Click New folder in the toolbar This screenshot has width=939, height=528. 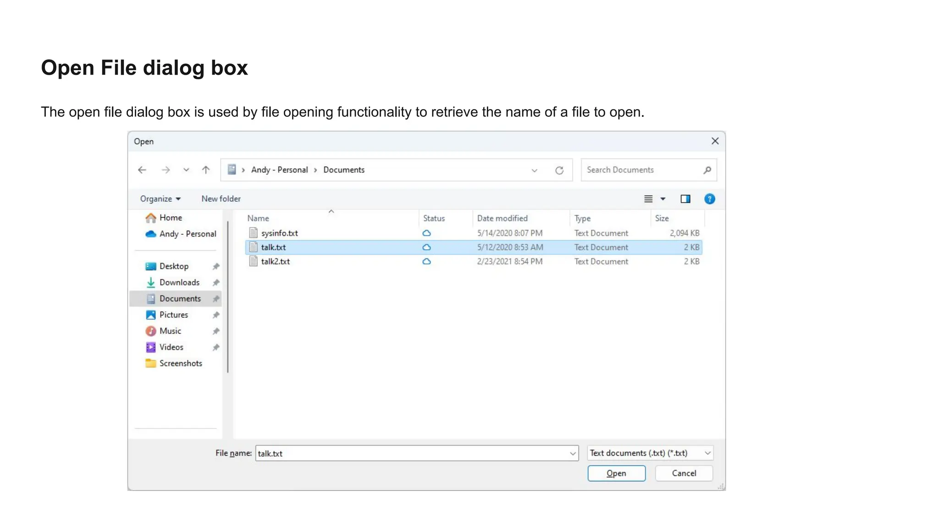click(x=221, y=199)
